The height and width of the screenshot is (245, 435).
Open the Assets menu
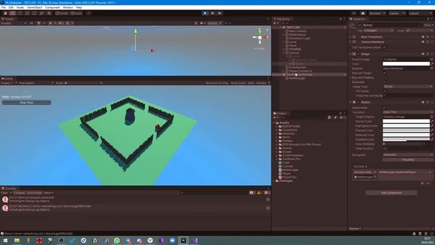point(20,7)
